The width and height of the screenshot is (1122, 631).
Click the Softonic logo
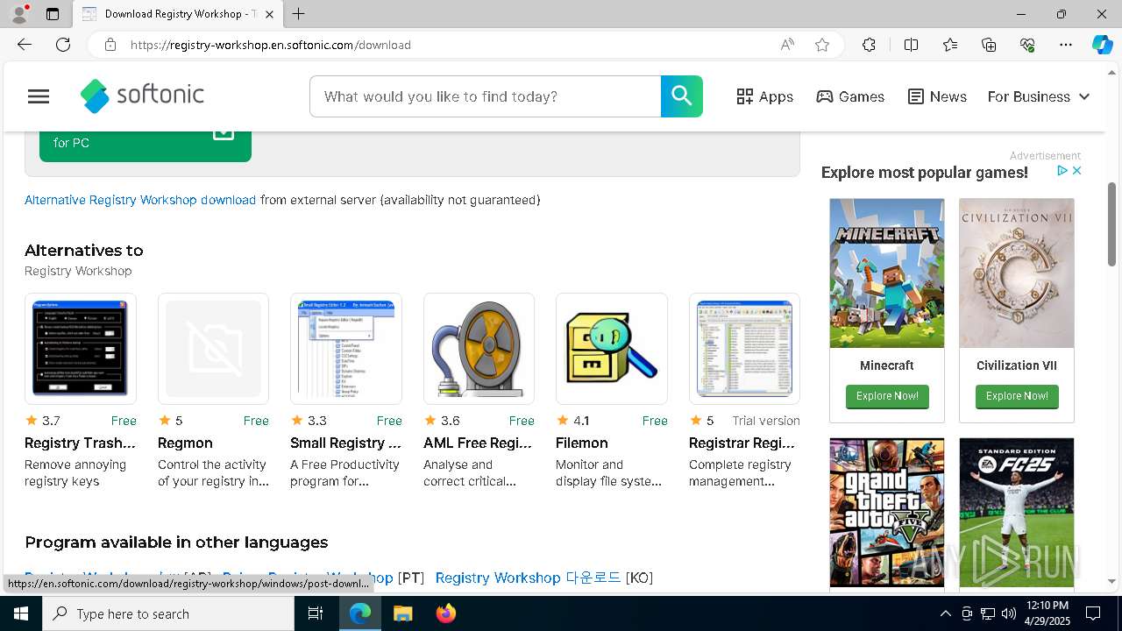(142, 96)
